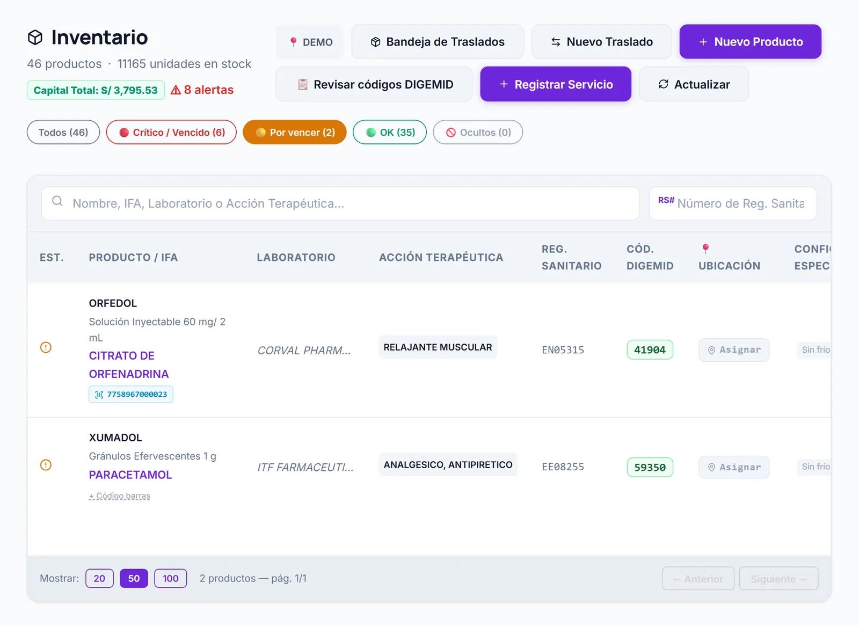Refresh with the Actualizar button
Screen dimensions: 859x626
tap(694, 84)
